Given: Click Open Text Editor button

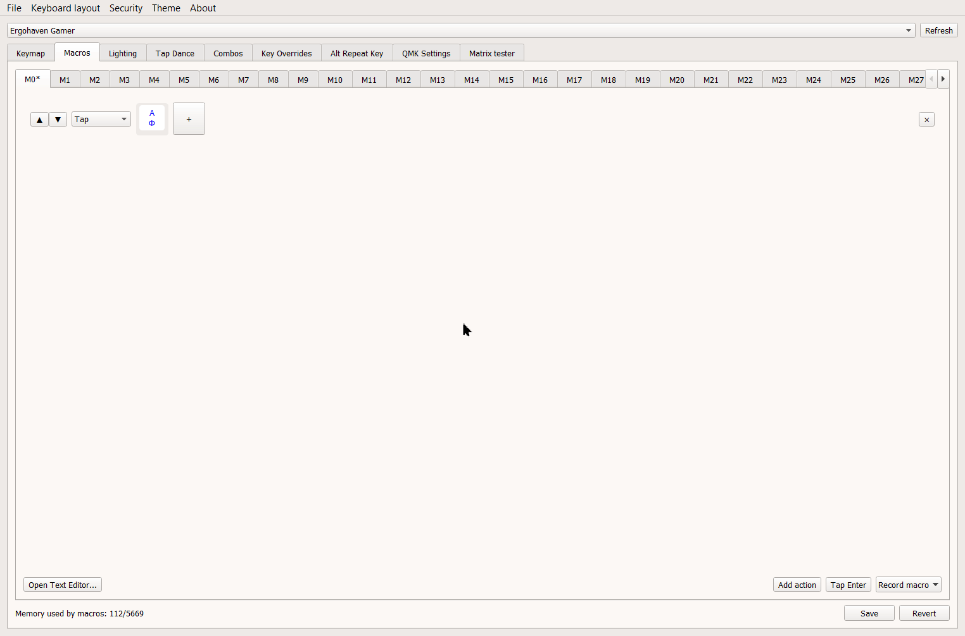Looking at the screenshot, I should tap(63, 585).
